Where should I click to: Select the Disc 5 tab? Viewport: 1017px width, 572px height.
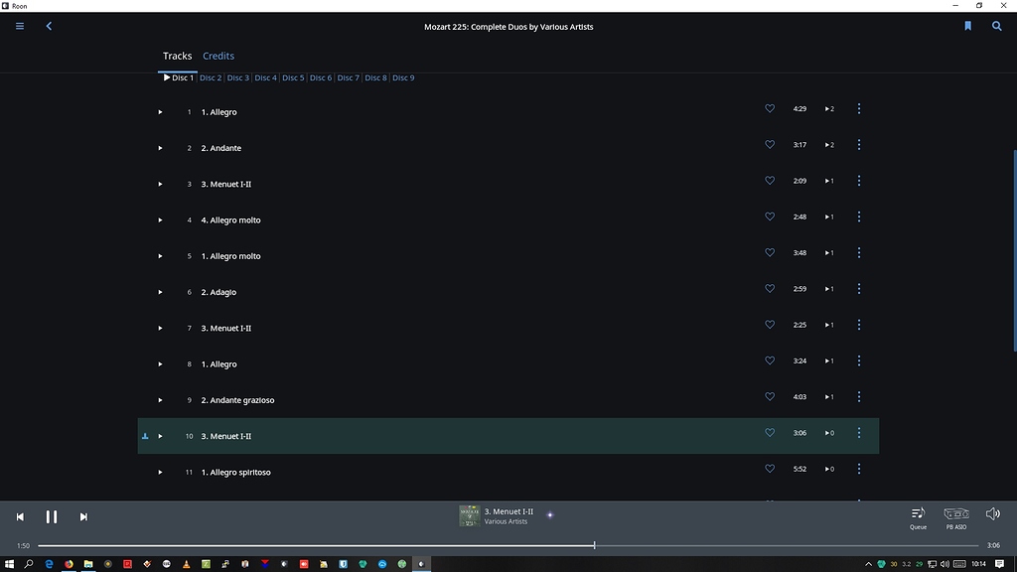[293, 77]
